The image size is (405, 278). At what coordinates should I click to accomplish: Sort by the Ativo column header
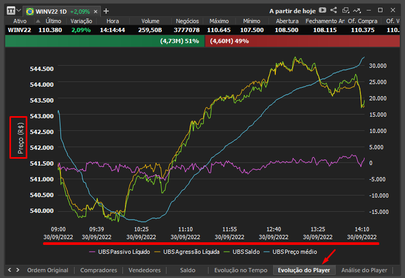pyautogui.click(x=20, y=21)
